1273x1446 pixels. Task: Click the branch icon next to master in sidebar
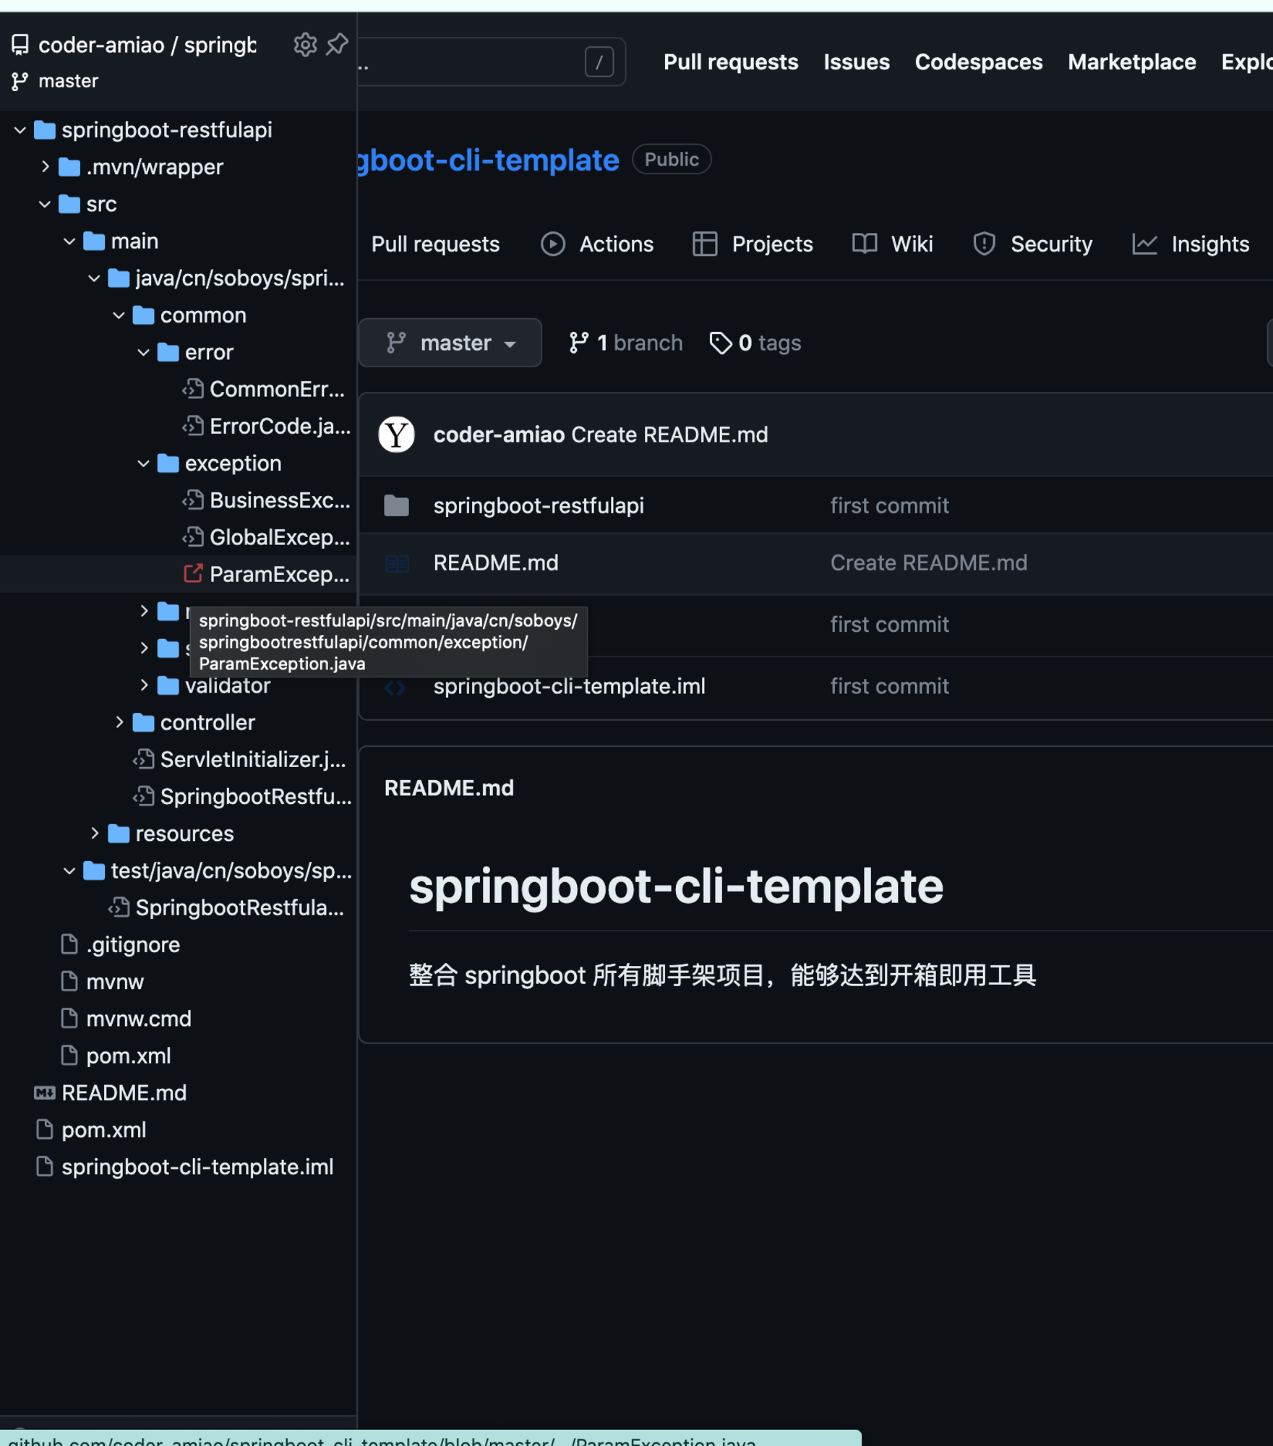[20, 81]
